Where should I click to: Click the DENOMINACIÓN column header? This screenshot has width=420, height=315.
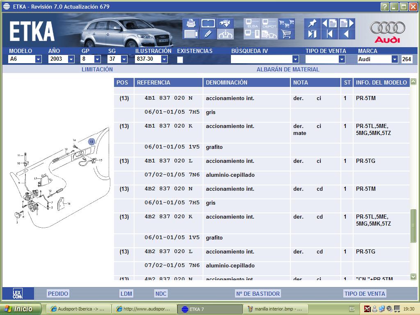247,82
